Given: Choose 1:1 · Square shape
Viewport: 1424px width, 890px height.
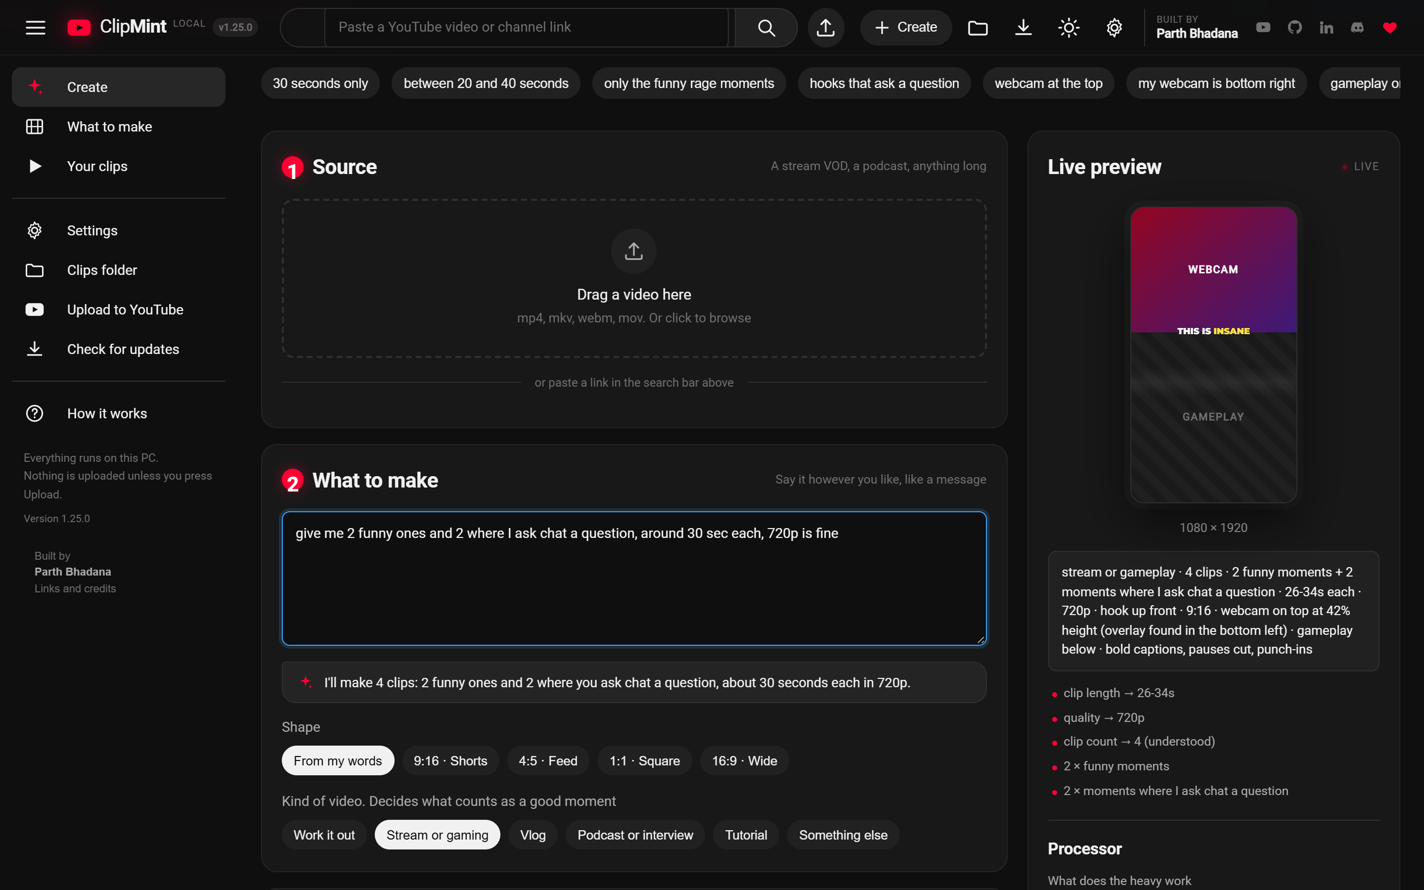Looking at the screenshot, I should 644,760.
